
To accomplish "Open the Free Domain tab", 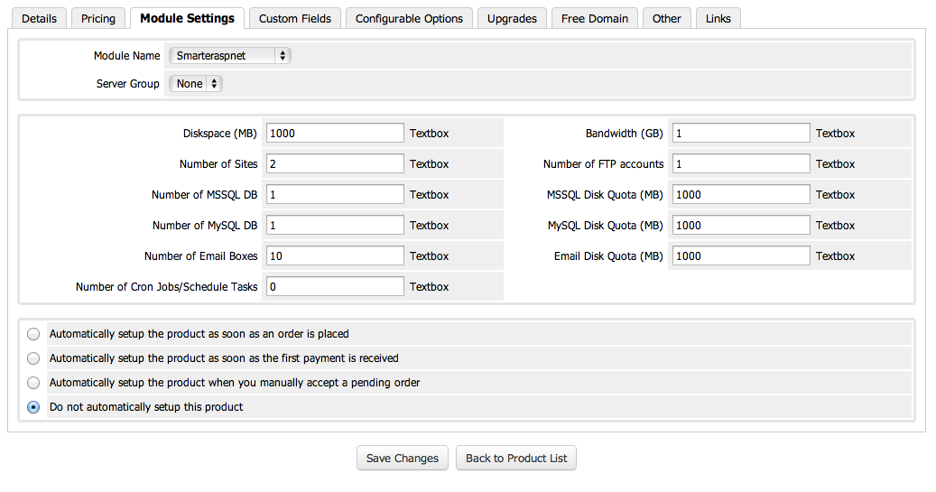I will [595, 18].
